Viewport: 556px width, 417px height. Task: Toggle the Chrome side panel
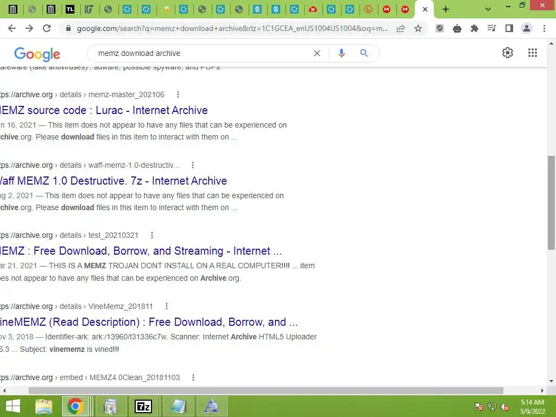tap(509, 28)
